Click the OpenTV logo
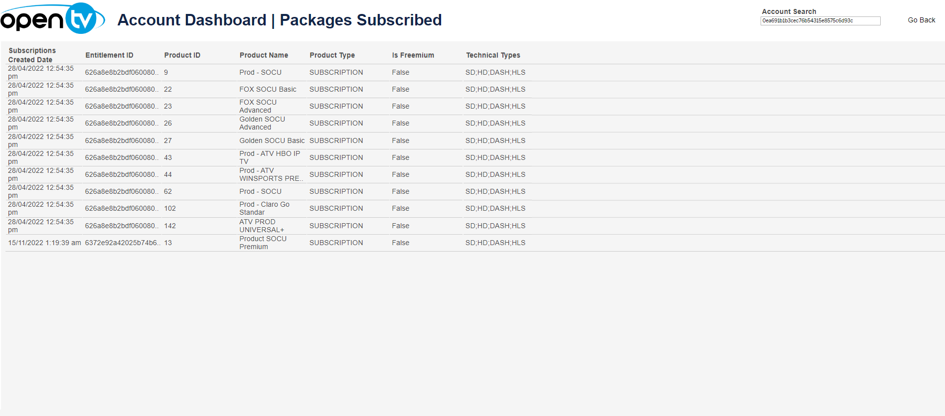The image size is (945, 416). 52,19
